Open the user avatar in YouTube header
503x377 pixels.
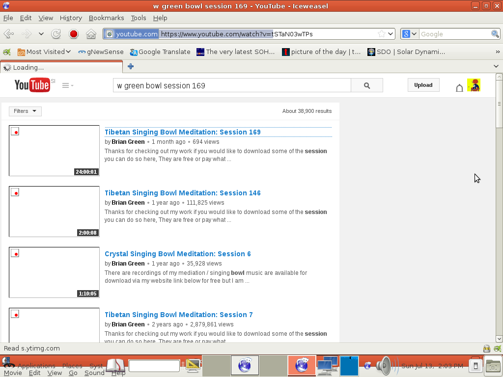pyautogui.click(x=474, y=85)
